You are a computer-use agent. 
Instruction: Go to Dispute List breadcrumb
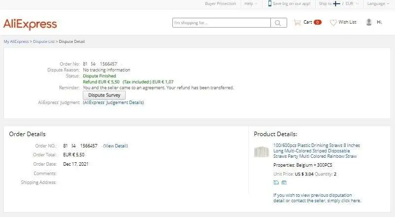[44, 41]
